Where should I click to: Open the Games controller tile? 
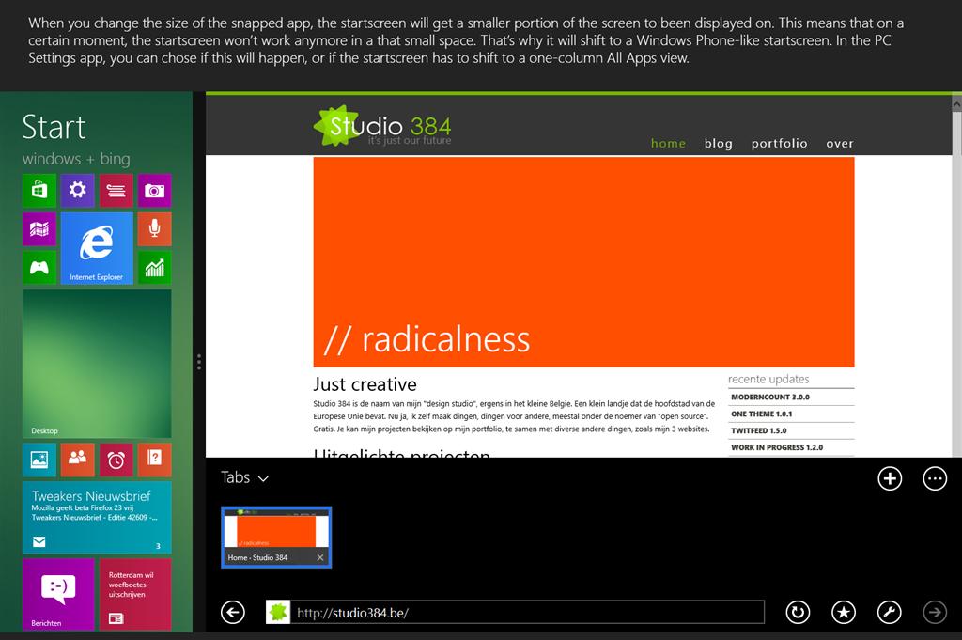click(x=39, y=268)
